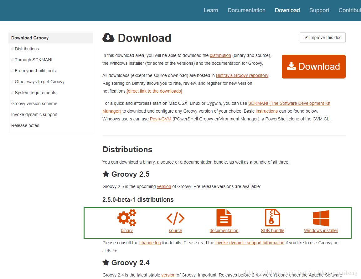361x279 pixels.
Task: Open the documentation download link
Action: 224,231
